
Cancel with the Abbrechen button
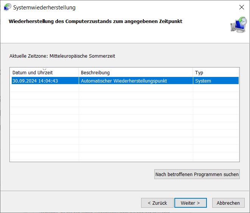228,203
